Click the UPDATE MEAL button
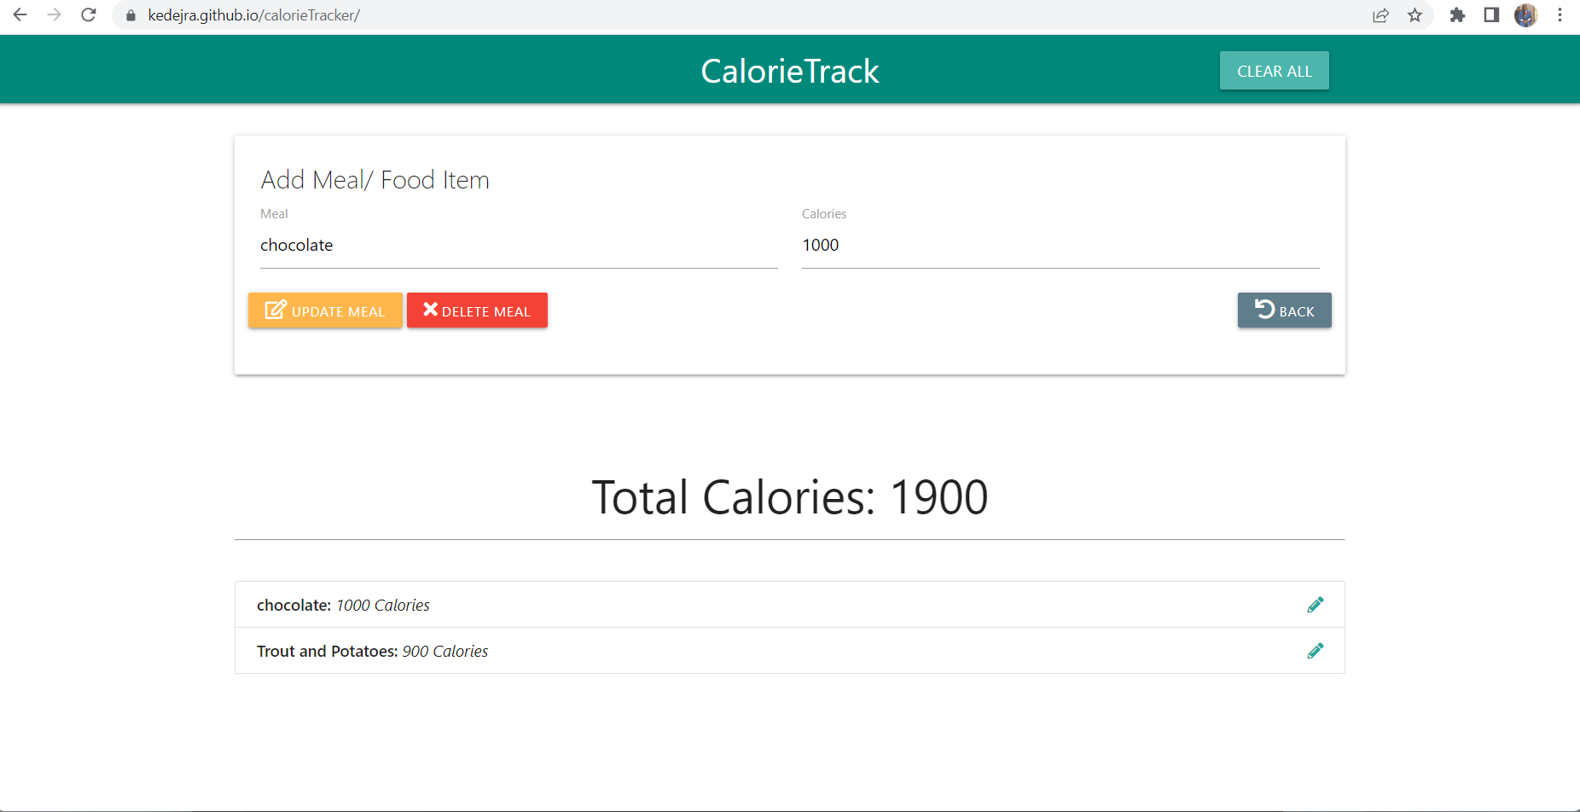Screen dimensions: 1580x812 pyautogui.click(x=325, y=310)
